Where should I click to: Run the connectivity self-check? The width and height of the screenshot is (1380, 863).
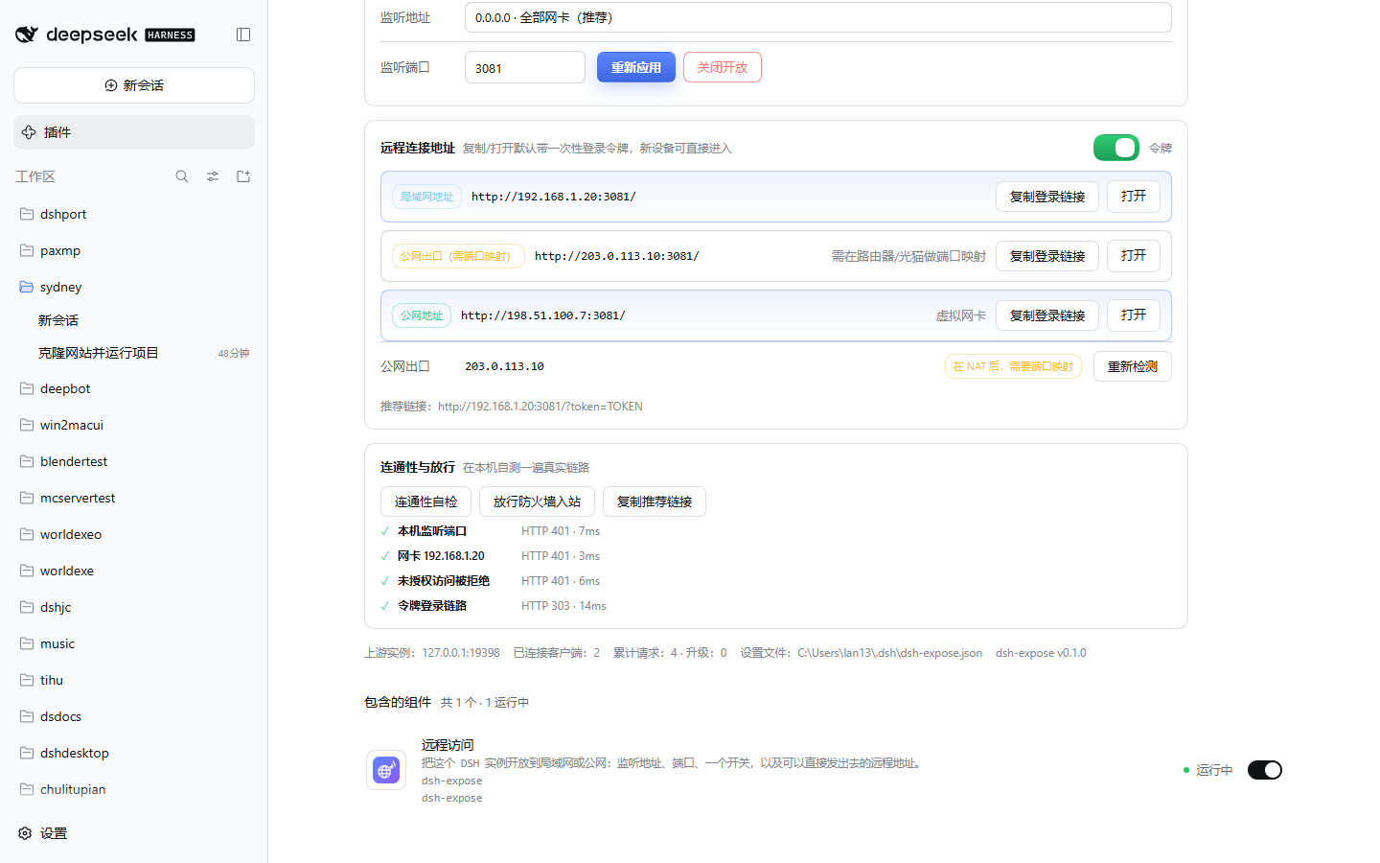click(425, 501)
